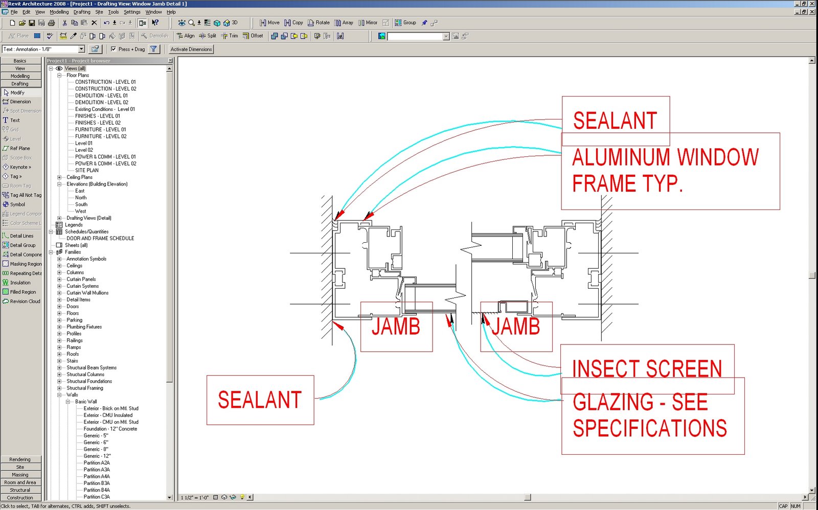Click the Cut scissors icon
The image size is (818, 510).
tap(64, 23)
